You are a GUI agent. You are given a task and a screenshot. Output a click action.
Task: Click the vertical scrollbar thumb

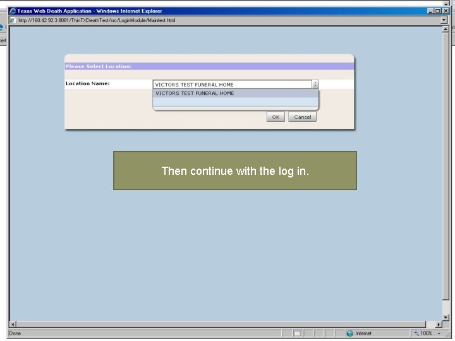tap(446, 166)
